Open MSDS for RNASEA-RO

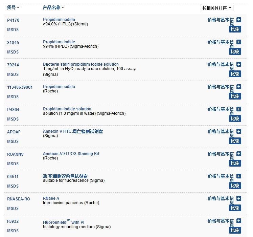pyautogui.click(x=13, y=209)
